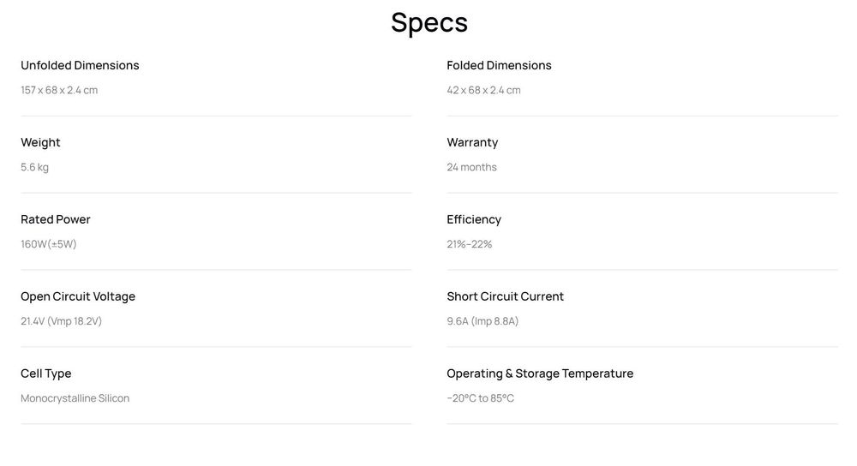Click the Specs heading
The width and height of the screenshot is (857, 466).
(428, 22)
